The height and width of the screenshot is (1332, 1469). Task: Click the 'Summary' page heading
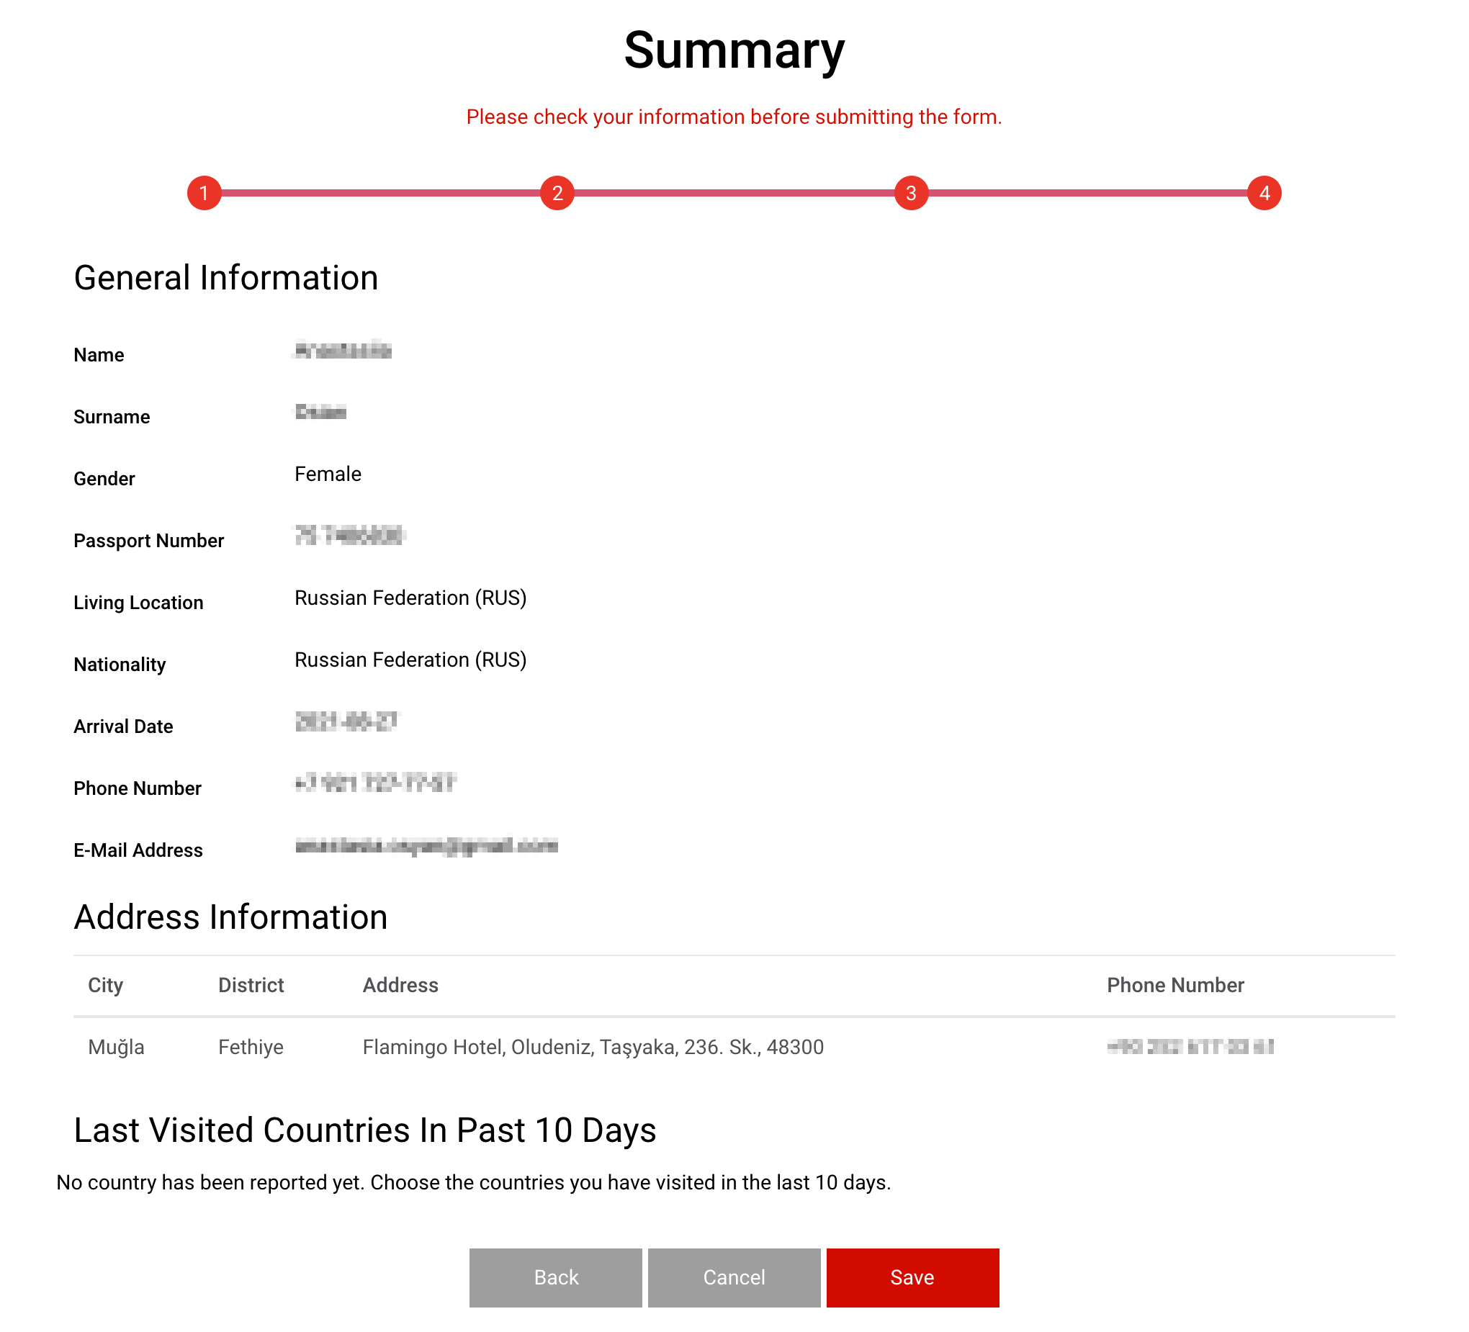[x=734, y=50]
